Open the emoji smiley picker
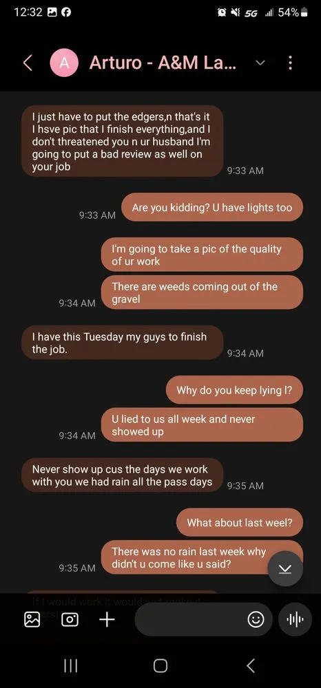This screenshot has width=321, height=688. [256, 619]
